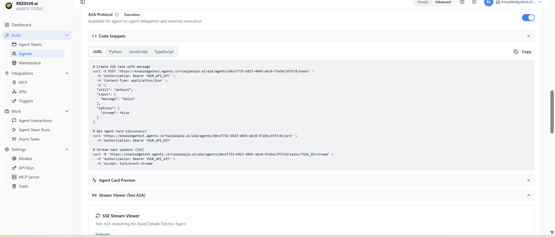Click the Stream Viewer broadcast icon
This screenshot has height=237, width=555.
pyautogui.click(x=94, y=195)
